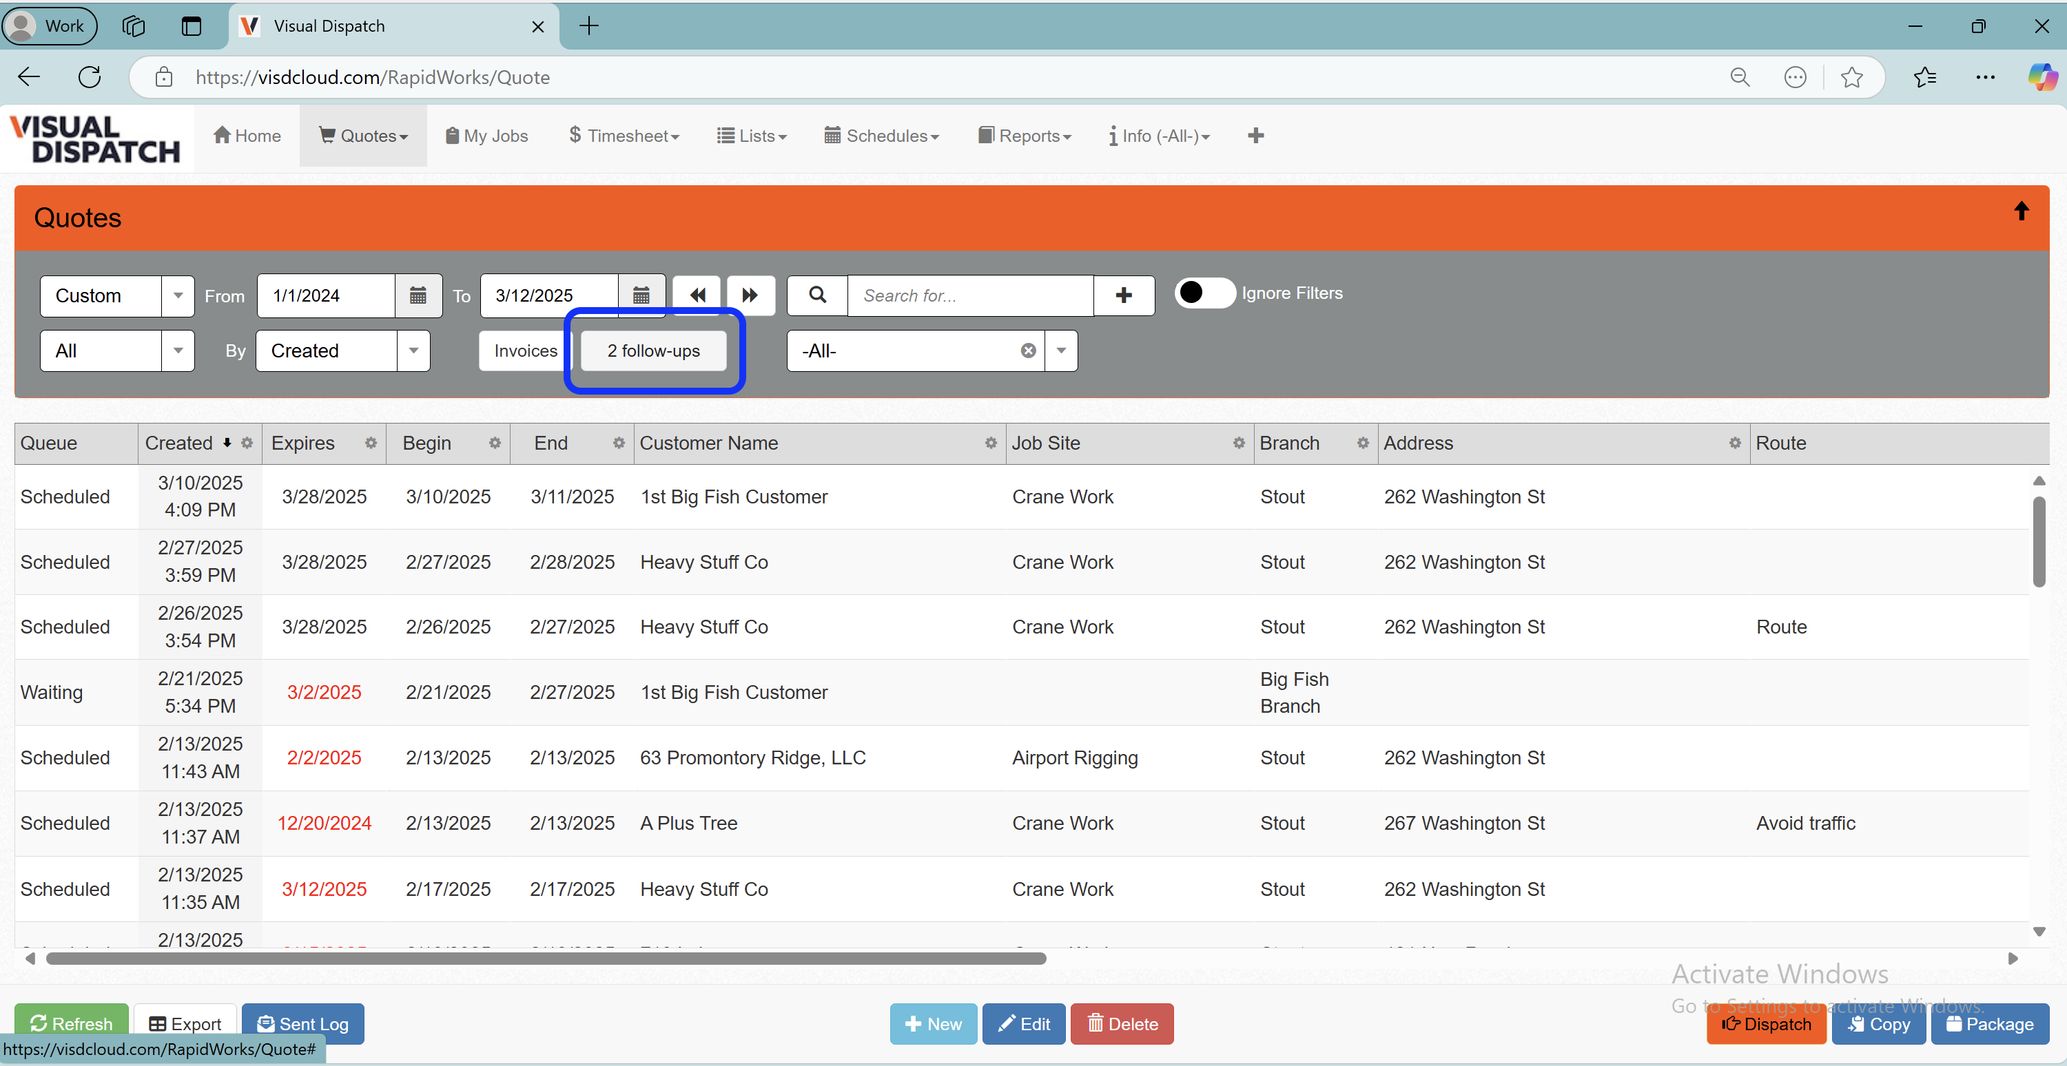Open browser zoom magnifier icon
Image resolution: width=2067 pixels, height=1066 pixels.
pos(1740,77)
